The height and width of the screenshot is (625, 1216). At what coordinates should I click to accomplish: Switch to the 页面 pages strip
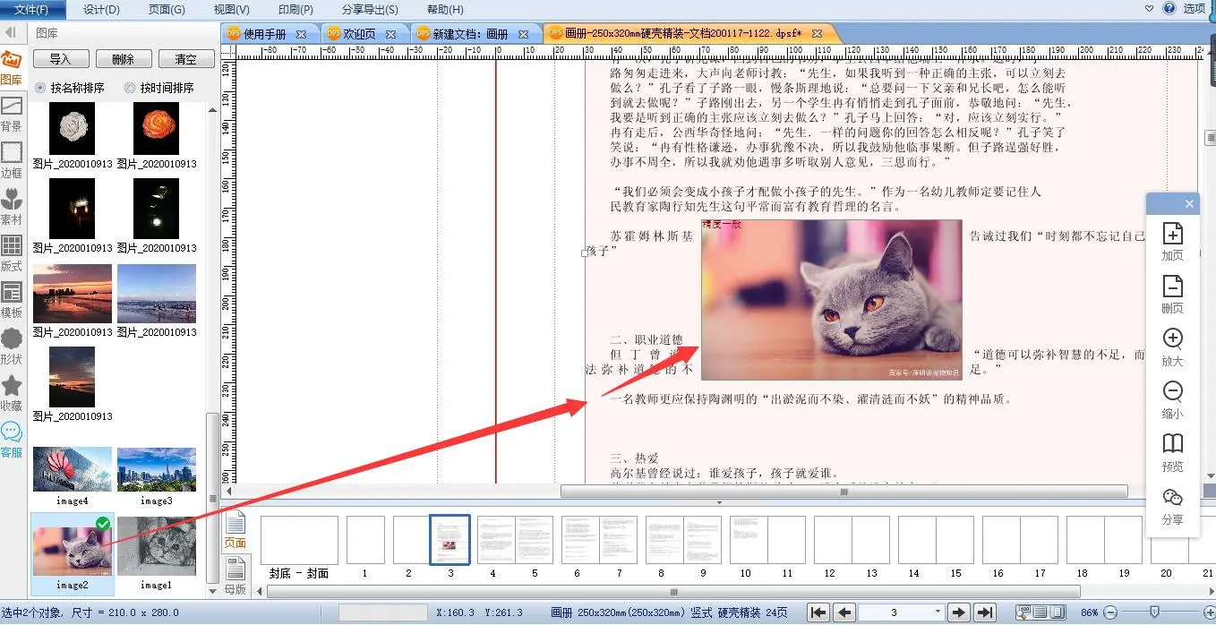pyautogui.click(x=235, y=531)
